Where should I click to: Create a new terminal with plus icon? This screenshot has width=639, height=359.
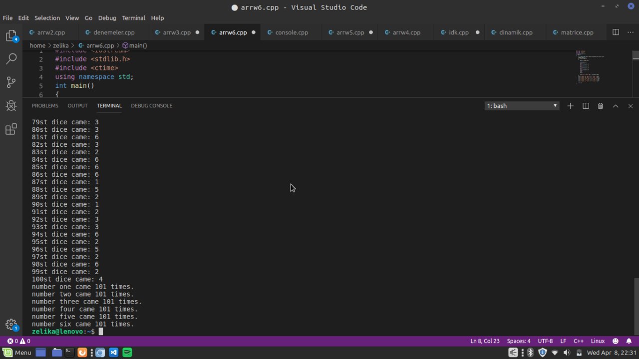(x=570, y=106)
